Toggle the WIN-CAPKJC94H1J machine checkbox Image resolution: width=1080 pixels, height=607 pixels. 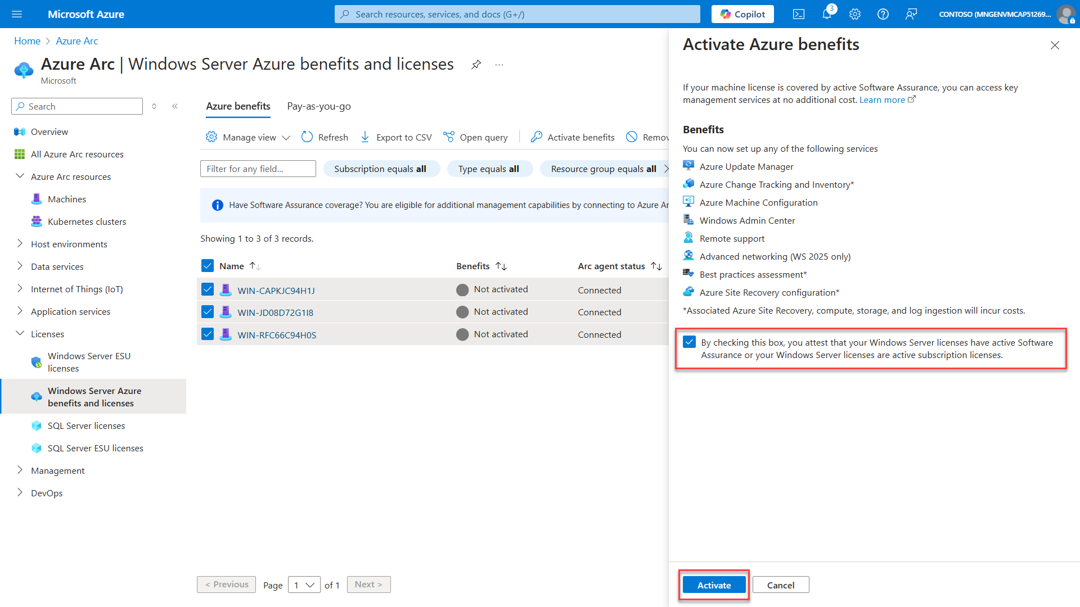(208, 290)
